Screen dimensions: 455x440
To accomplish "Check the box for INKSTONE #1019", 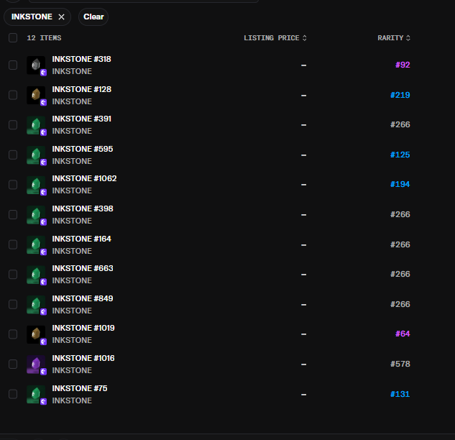I will (13, 334).
